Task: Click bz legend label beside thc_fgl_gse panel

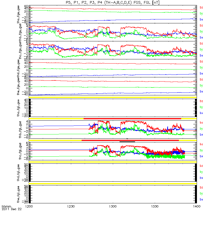Action: click(201, 144)
